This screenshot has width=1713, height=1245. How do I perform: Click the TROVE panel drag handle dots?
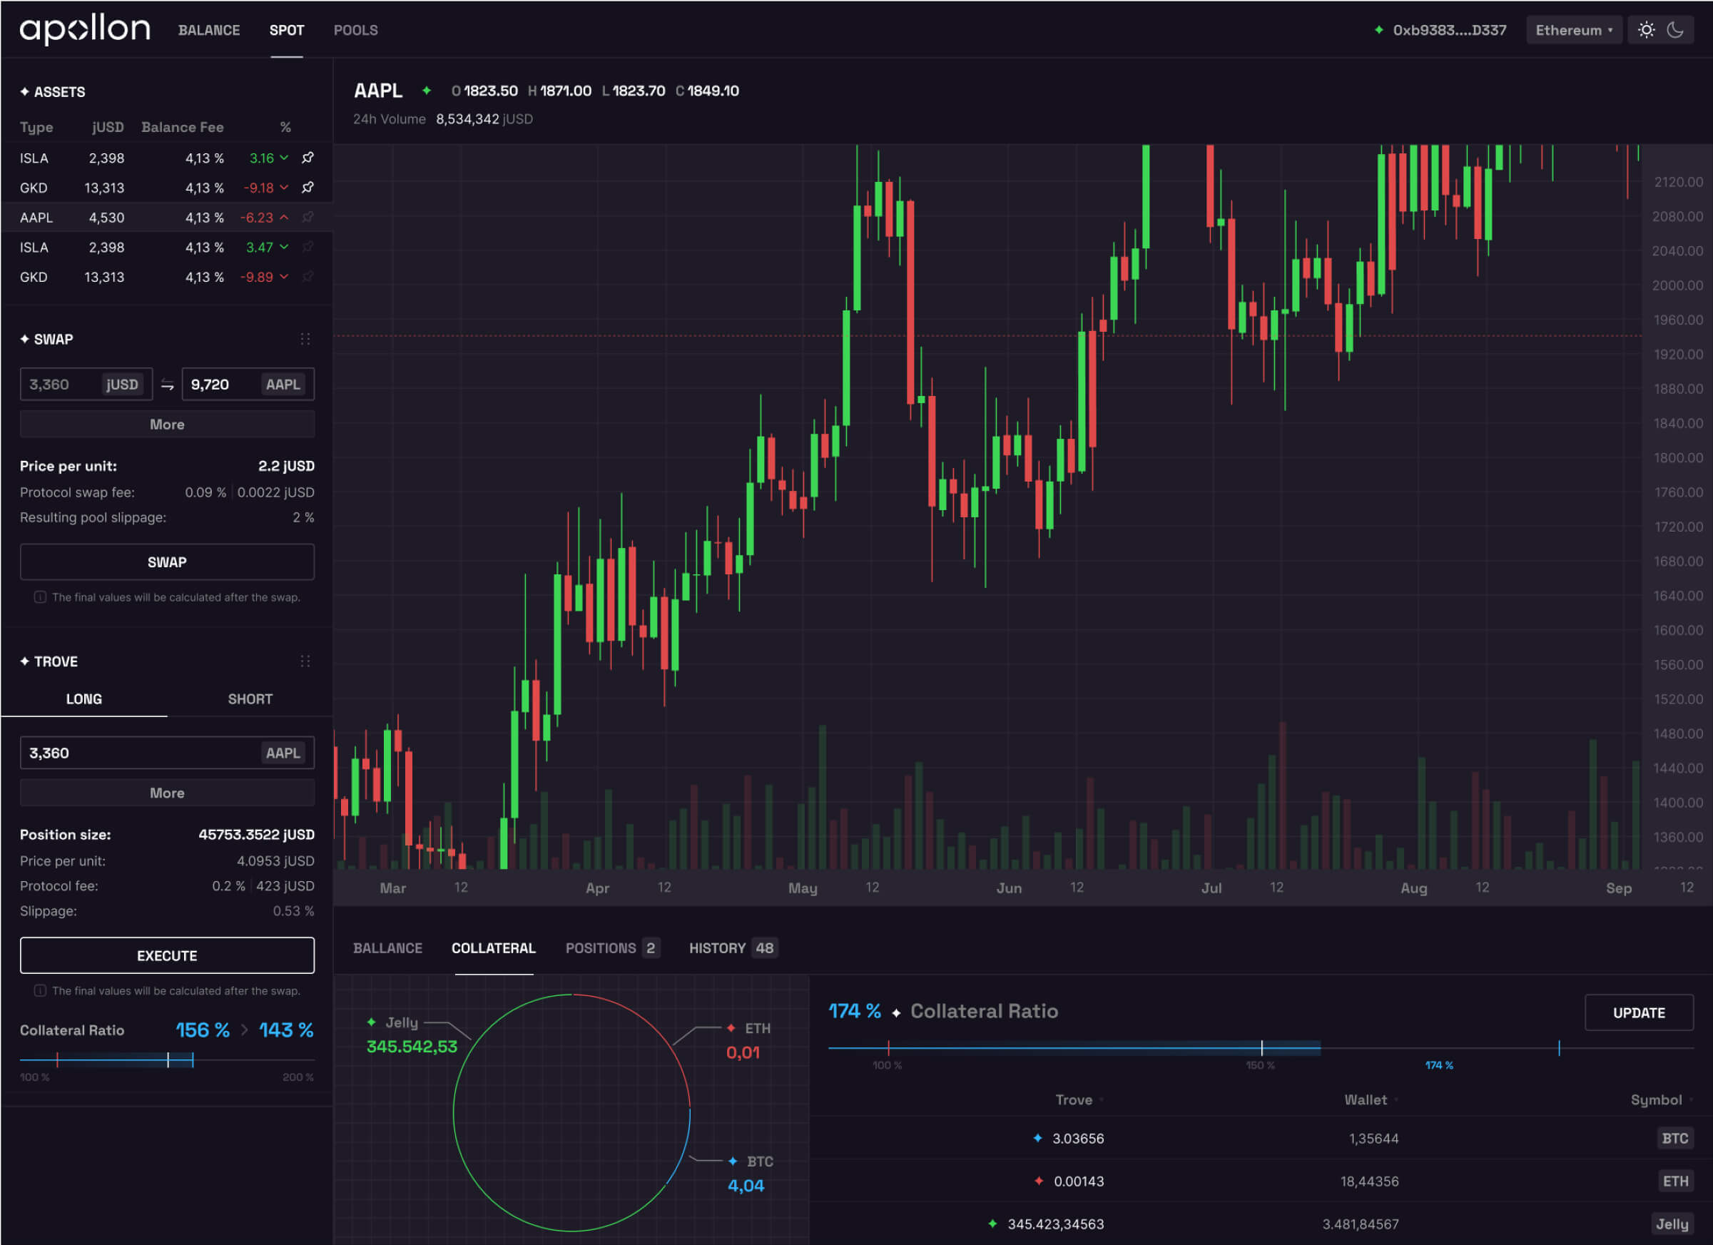(305, 662)
